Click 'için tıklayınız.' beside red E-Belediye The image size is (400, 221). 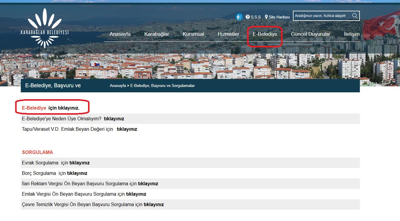(64, 108)
